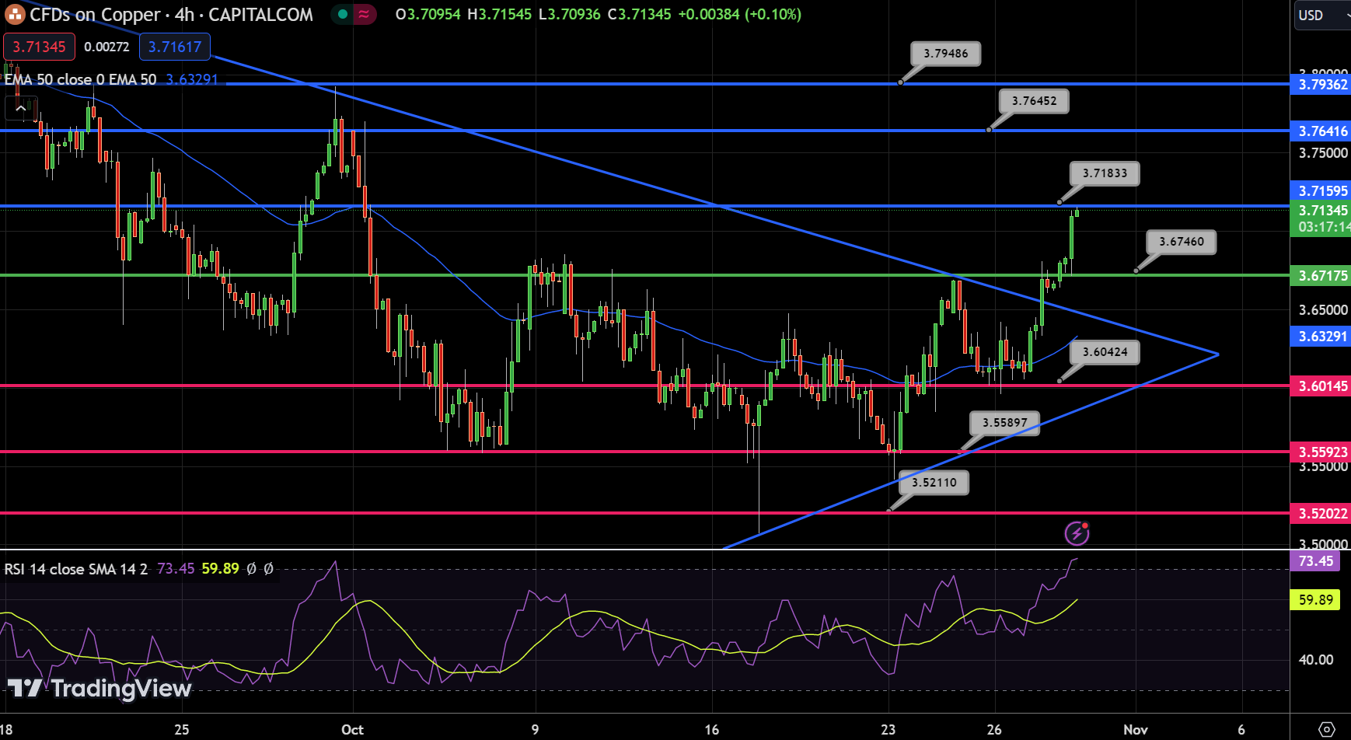This screenshot has width=1351, height=740.
Task: Click the 26 date on time axis
Action: (x=994, y=729)
